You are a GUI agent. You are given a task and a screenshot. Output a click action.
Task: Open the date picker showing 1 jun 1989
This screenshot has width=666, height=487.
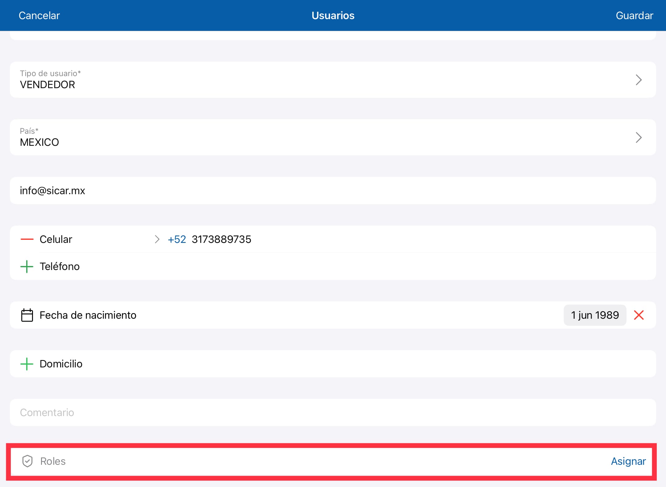coord(595,315)
